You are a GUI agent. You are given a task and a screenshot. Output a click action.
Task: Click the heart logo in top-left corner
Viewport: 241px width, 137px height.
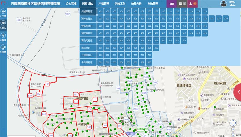(x=3, y=4)
